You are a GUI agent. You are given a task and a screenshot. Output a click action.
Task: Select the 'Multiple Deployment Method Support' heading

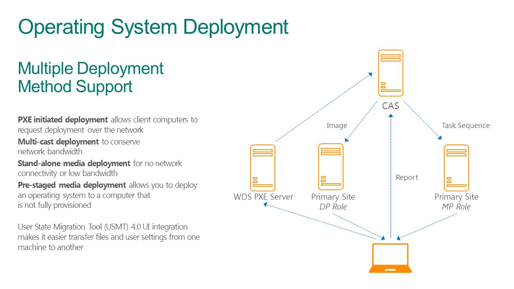pos(91,77)
